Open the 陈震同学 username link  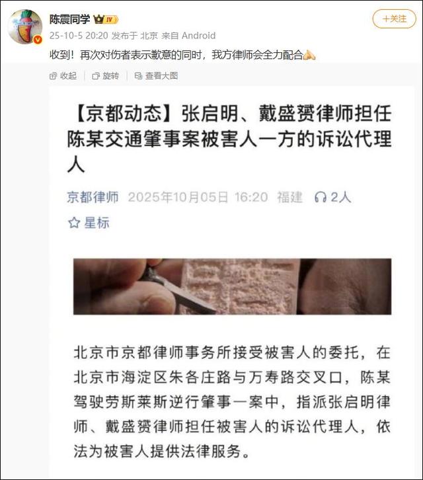[70, 19]
